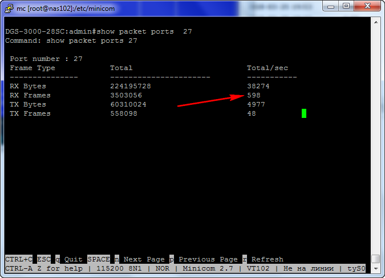The width and height of the screenshot is (385, 278).
Task: Click the scrollbar up arrow
Action: pyautogui.click(x=376, y=22)
